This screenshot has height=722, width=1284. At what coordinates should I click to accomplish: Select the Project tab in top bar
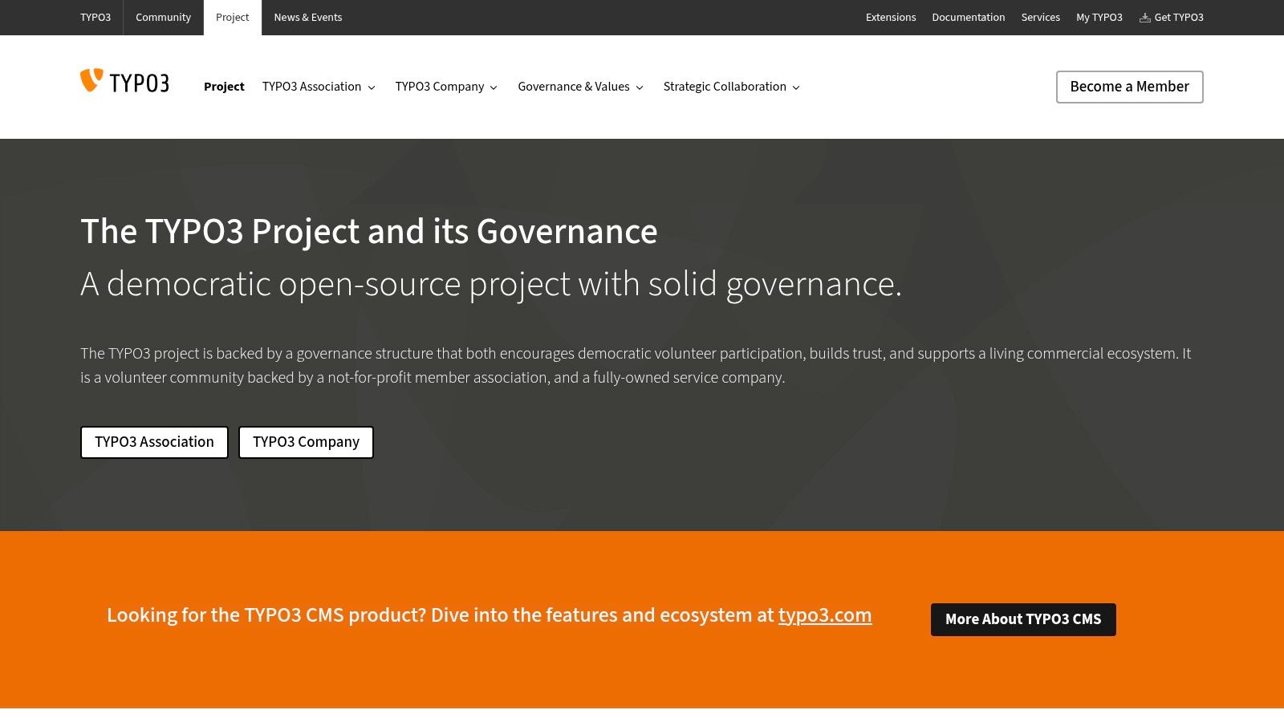(x=233, y=18)
